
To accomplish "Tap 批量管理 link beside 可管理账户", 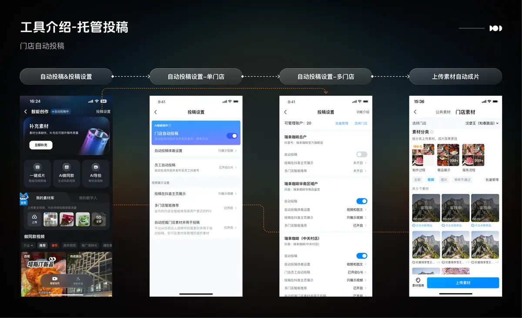I will pos(342,123).
